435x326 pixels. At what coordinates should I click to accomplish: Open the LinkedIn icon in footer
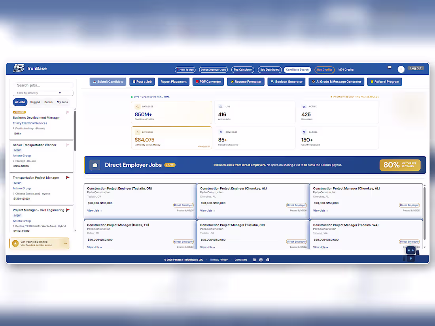click(x=254, y=260)
